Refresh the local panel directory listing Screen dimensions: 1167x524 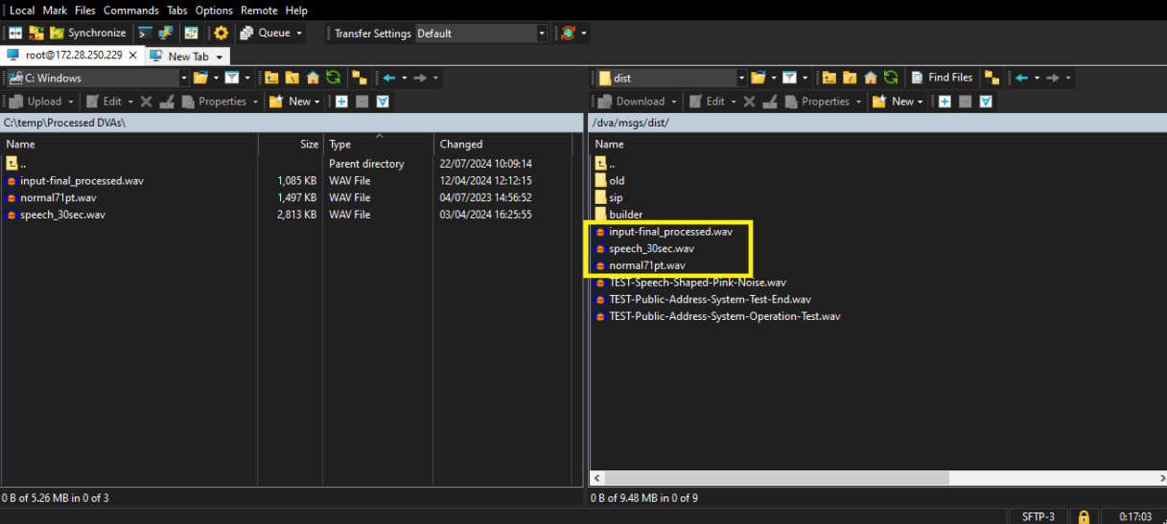(333, 78)
